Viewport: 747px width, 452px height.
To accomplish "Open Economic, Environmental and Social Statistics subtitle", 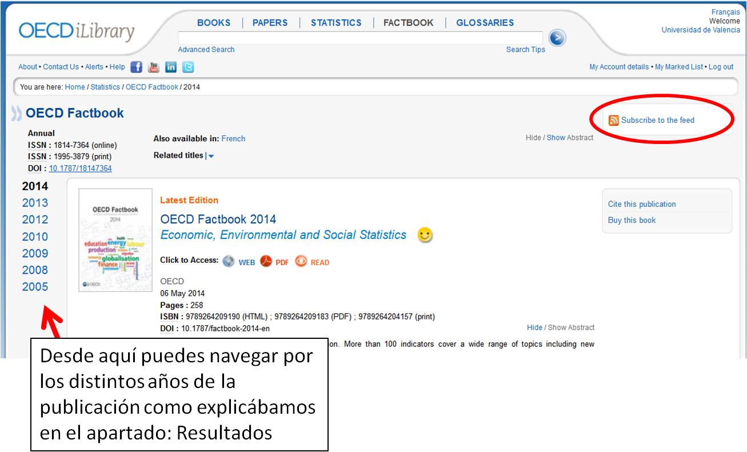I will (283, 235).
